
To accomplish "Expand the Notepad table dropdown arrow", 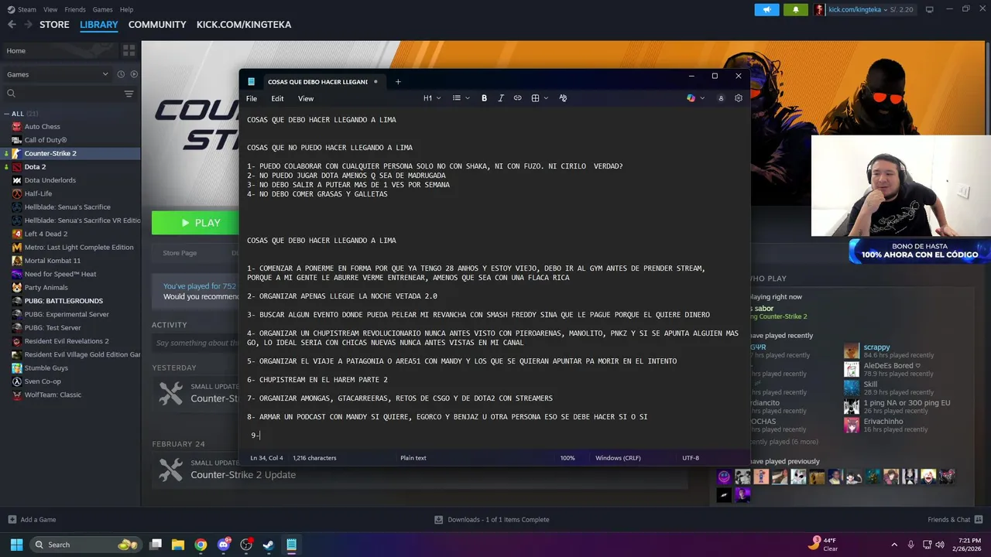I will tap(546, 98).
